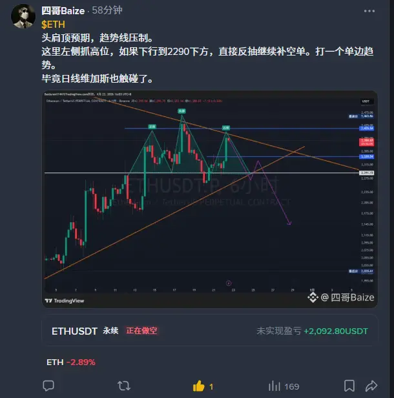Click the like count number
394x398 pixels.
tap(211, 386)
